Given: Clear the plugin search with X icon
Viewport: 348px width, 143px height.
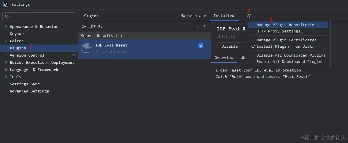Looking at the screenshot, I should (x=198, y=27).
